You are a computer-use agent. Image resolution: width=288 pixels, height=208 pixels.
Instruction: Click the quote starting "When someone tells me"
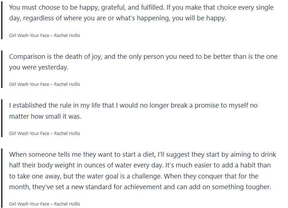pos(142,171)
